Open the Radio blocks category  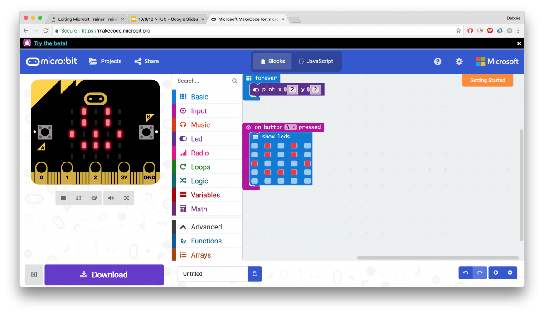[207, 153]
